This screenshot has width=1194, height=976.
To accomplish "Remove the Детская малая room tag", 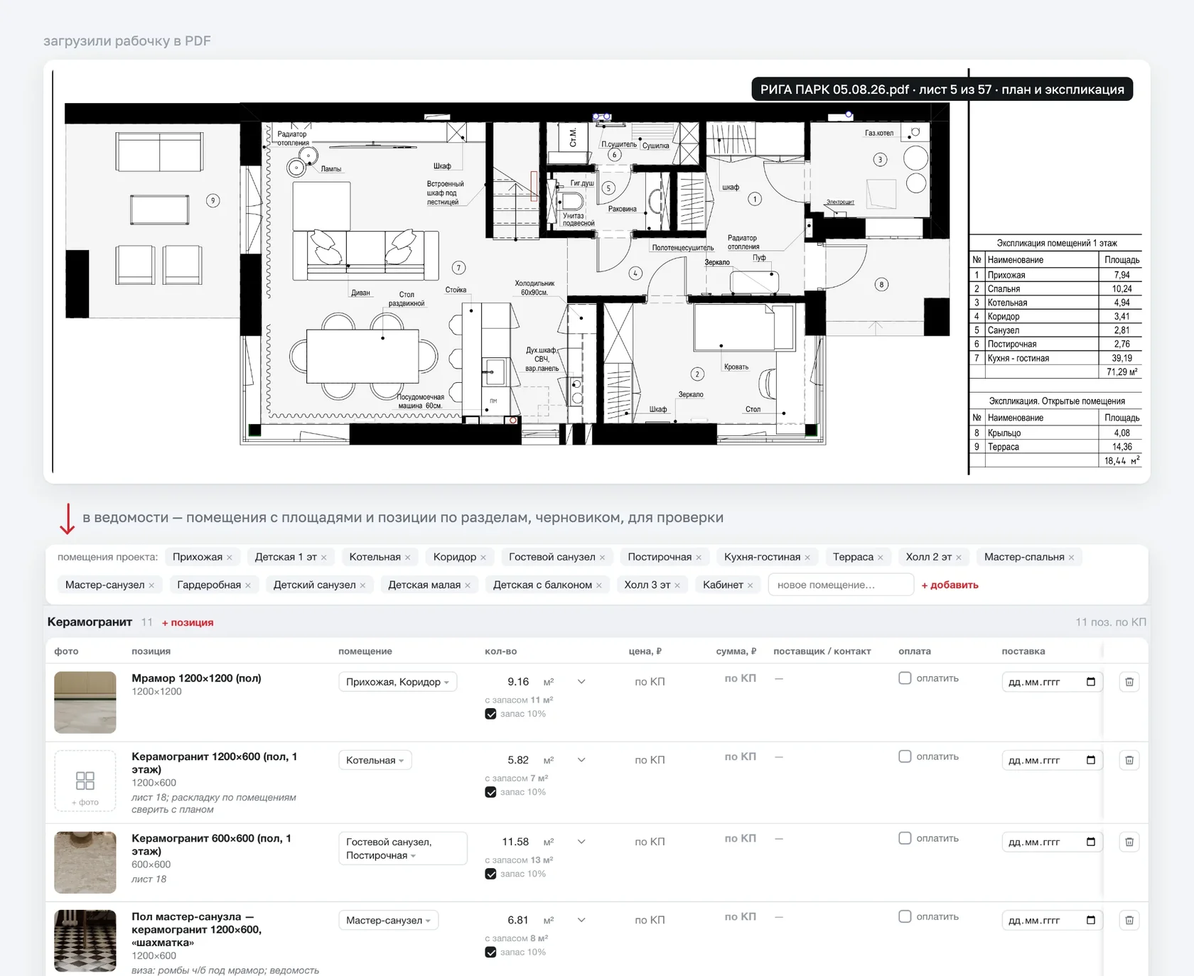I will [x=468, y=585].
